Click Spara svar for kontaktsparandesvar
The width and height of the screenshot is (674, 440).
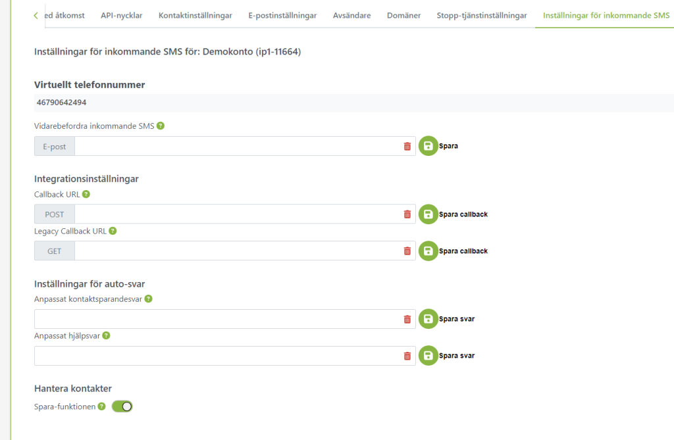[457, 319]
